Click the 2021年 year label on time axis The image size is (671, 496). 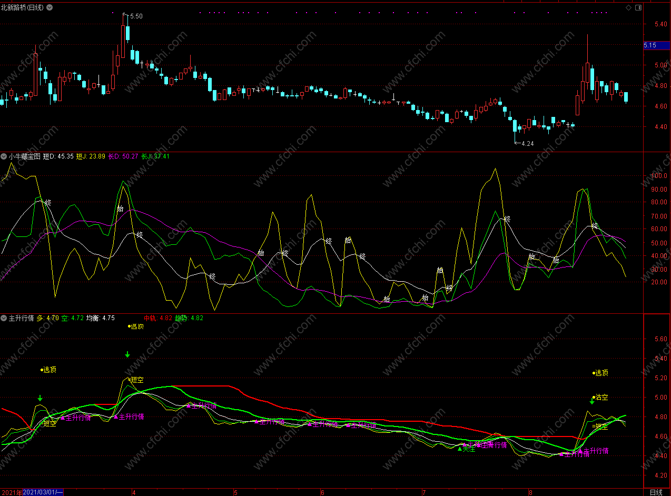12,492
